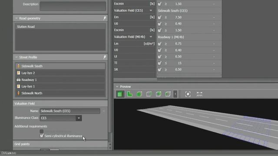Click the pin icon on Street Profile header
This screenshot has width=278, height=156.
pyautogui.click(x=104, y=57)
